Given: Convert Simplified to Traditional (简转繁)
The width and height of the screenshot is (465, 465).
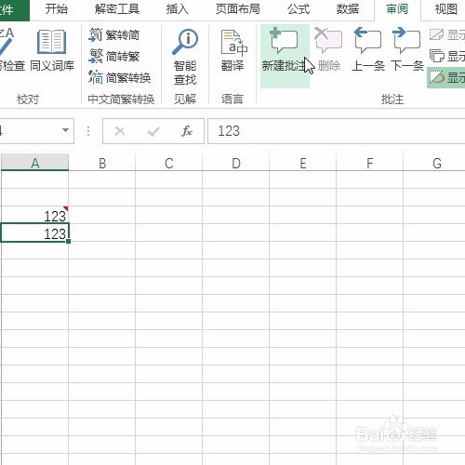Looking at the screenshot, I should pos(114,56).
